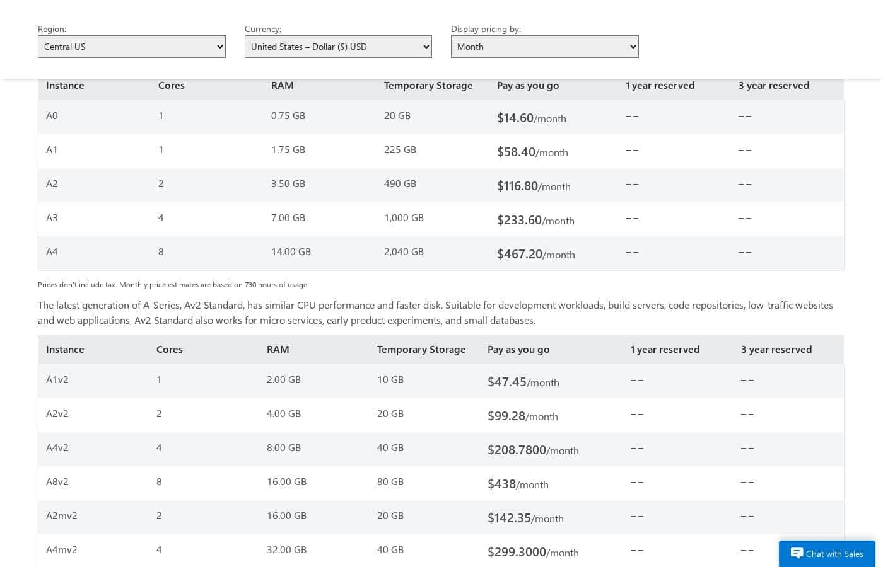Open the Currency dropdown
This screenshot has height=567, width=883.
coord(338,47)
